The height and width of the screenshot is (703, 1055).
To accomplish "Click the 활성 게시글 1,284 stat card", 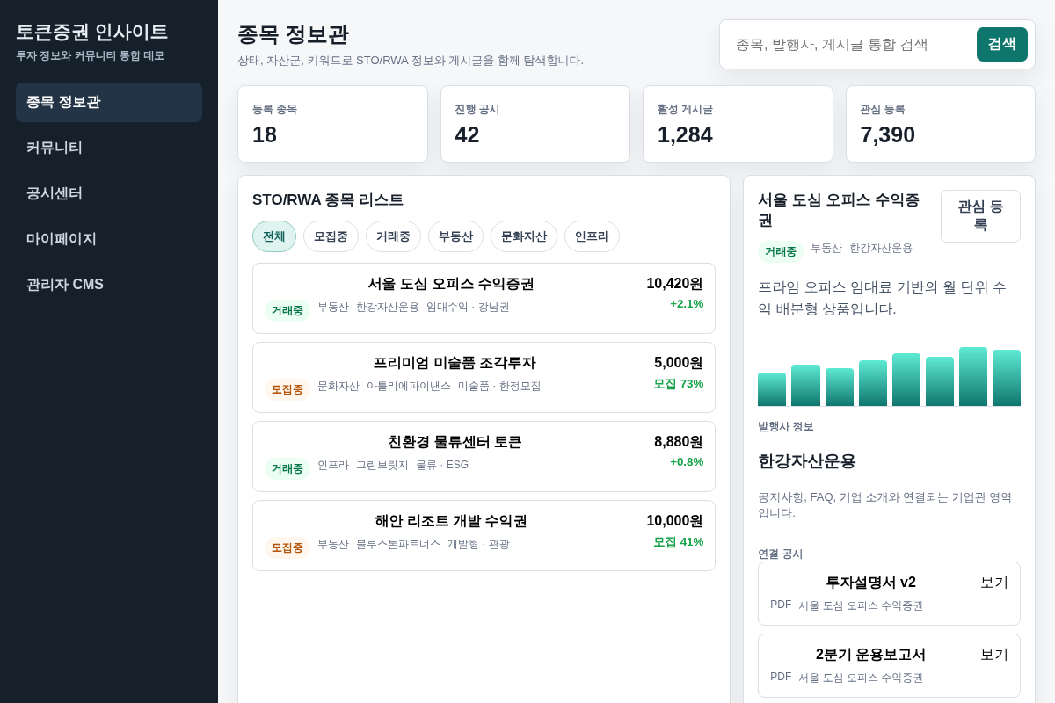I will click(x=738, y=124).
